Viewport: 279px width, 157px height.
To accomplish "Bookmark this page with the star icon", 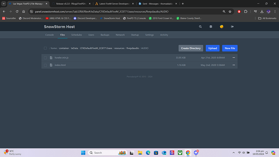I will click(230, 12).
